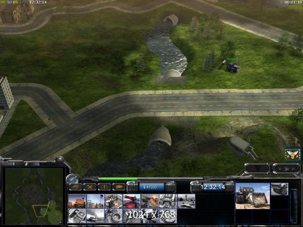Click the FPS counter text at top-left
Viewport: 303px width, 227px height.
(x=14, y=2)
